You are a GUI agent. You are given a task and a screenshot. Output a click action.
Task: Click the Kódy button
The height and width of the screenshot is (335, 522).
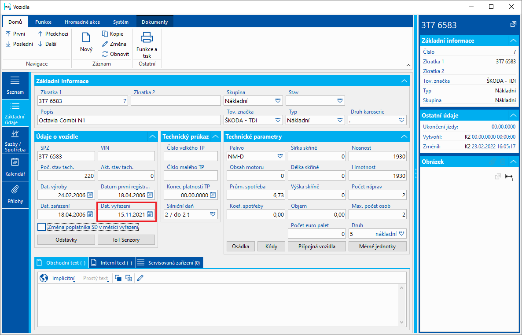tap(271, 247)
